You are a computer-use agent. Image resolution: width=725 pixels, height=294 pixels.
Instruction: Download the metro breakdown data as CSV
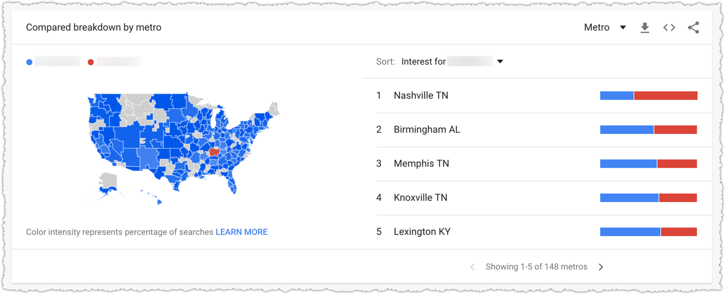pyautogui.click(x=645, y=28)
